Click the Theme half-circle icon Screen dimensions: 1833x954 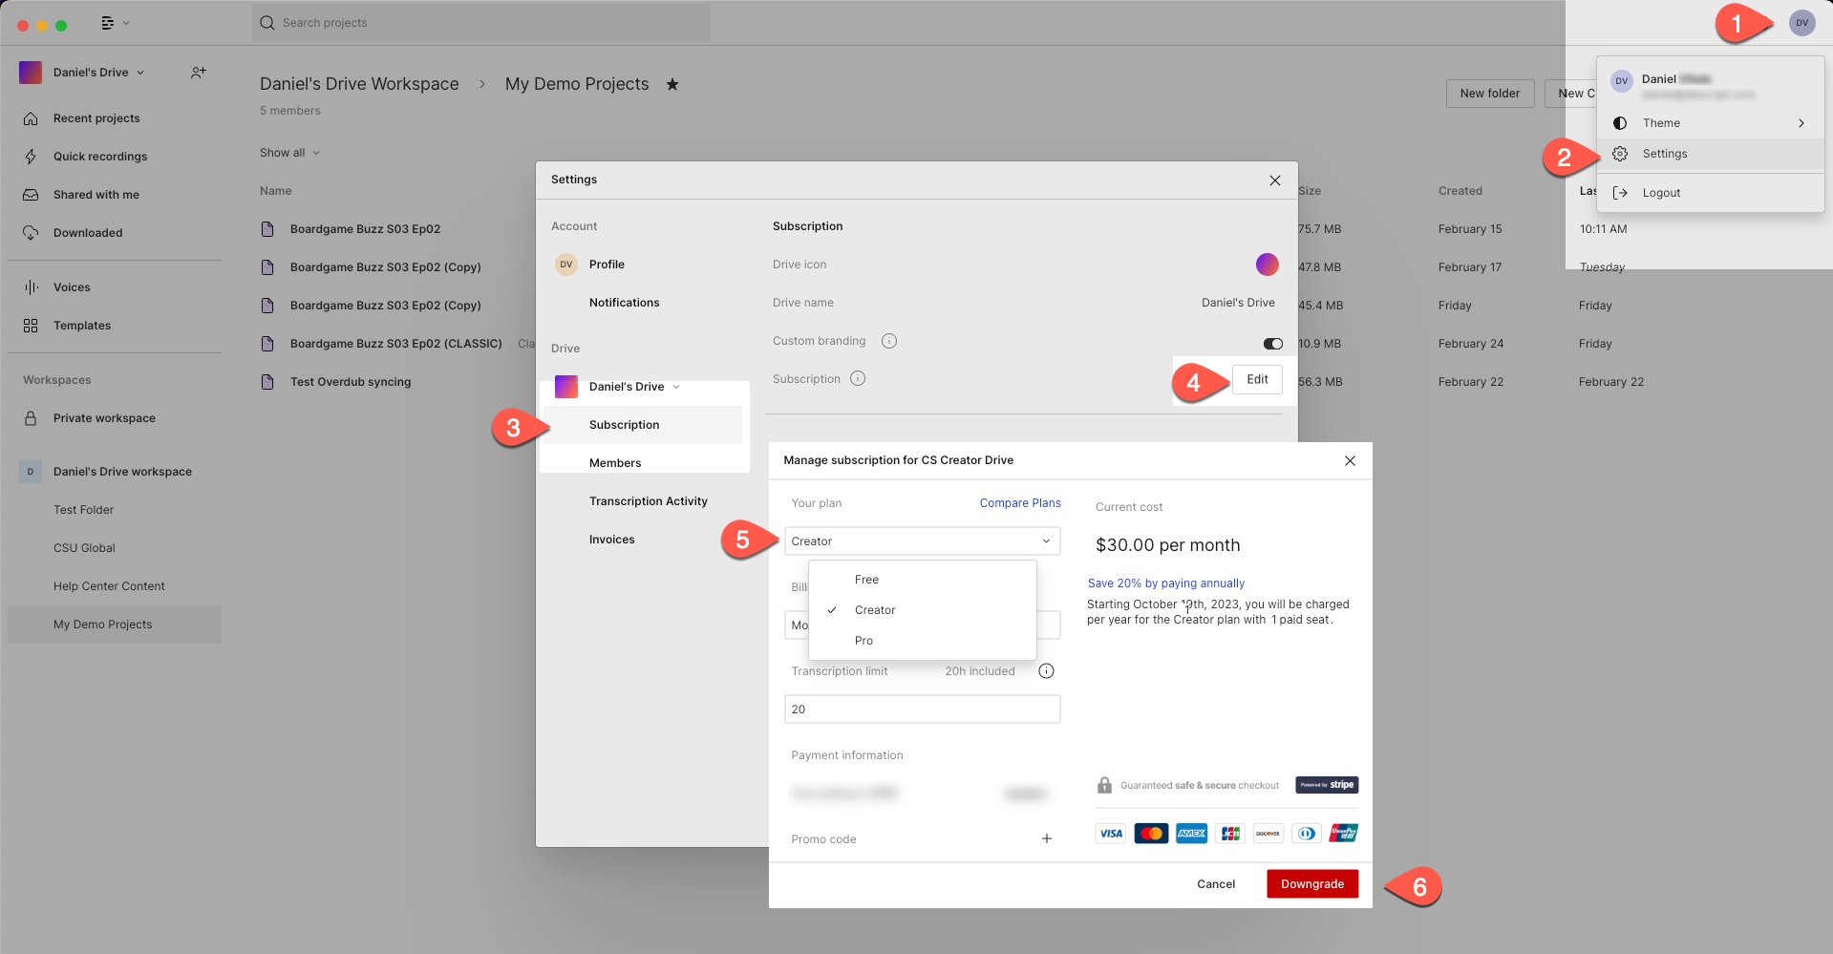point(1620,123)
